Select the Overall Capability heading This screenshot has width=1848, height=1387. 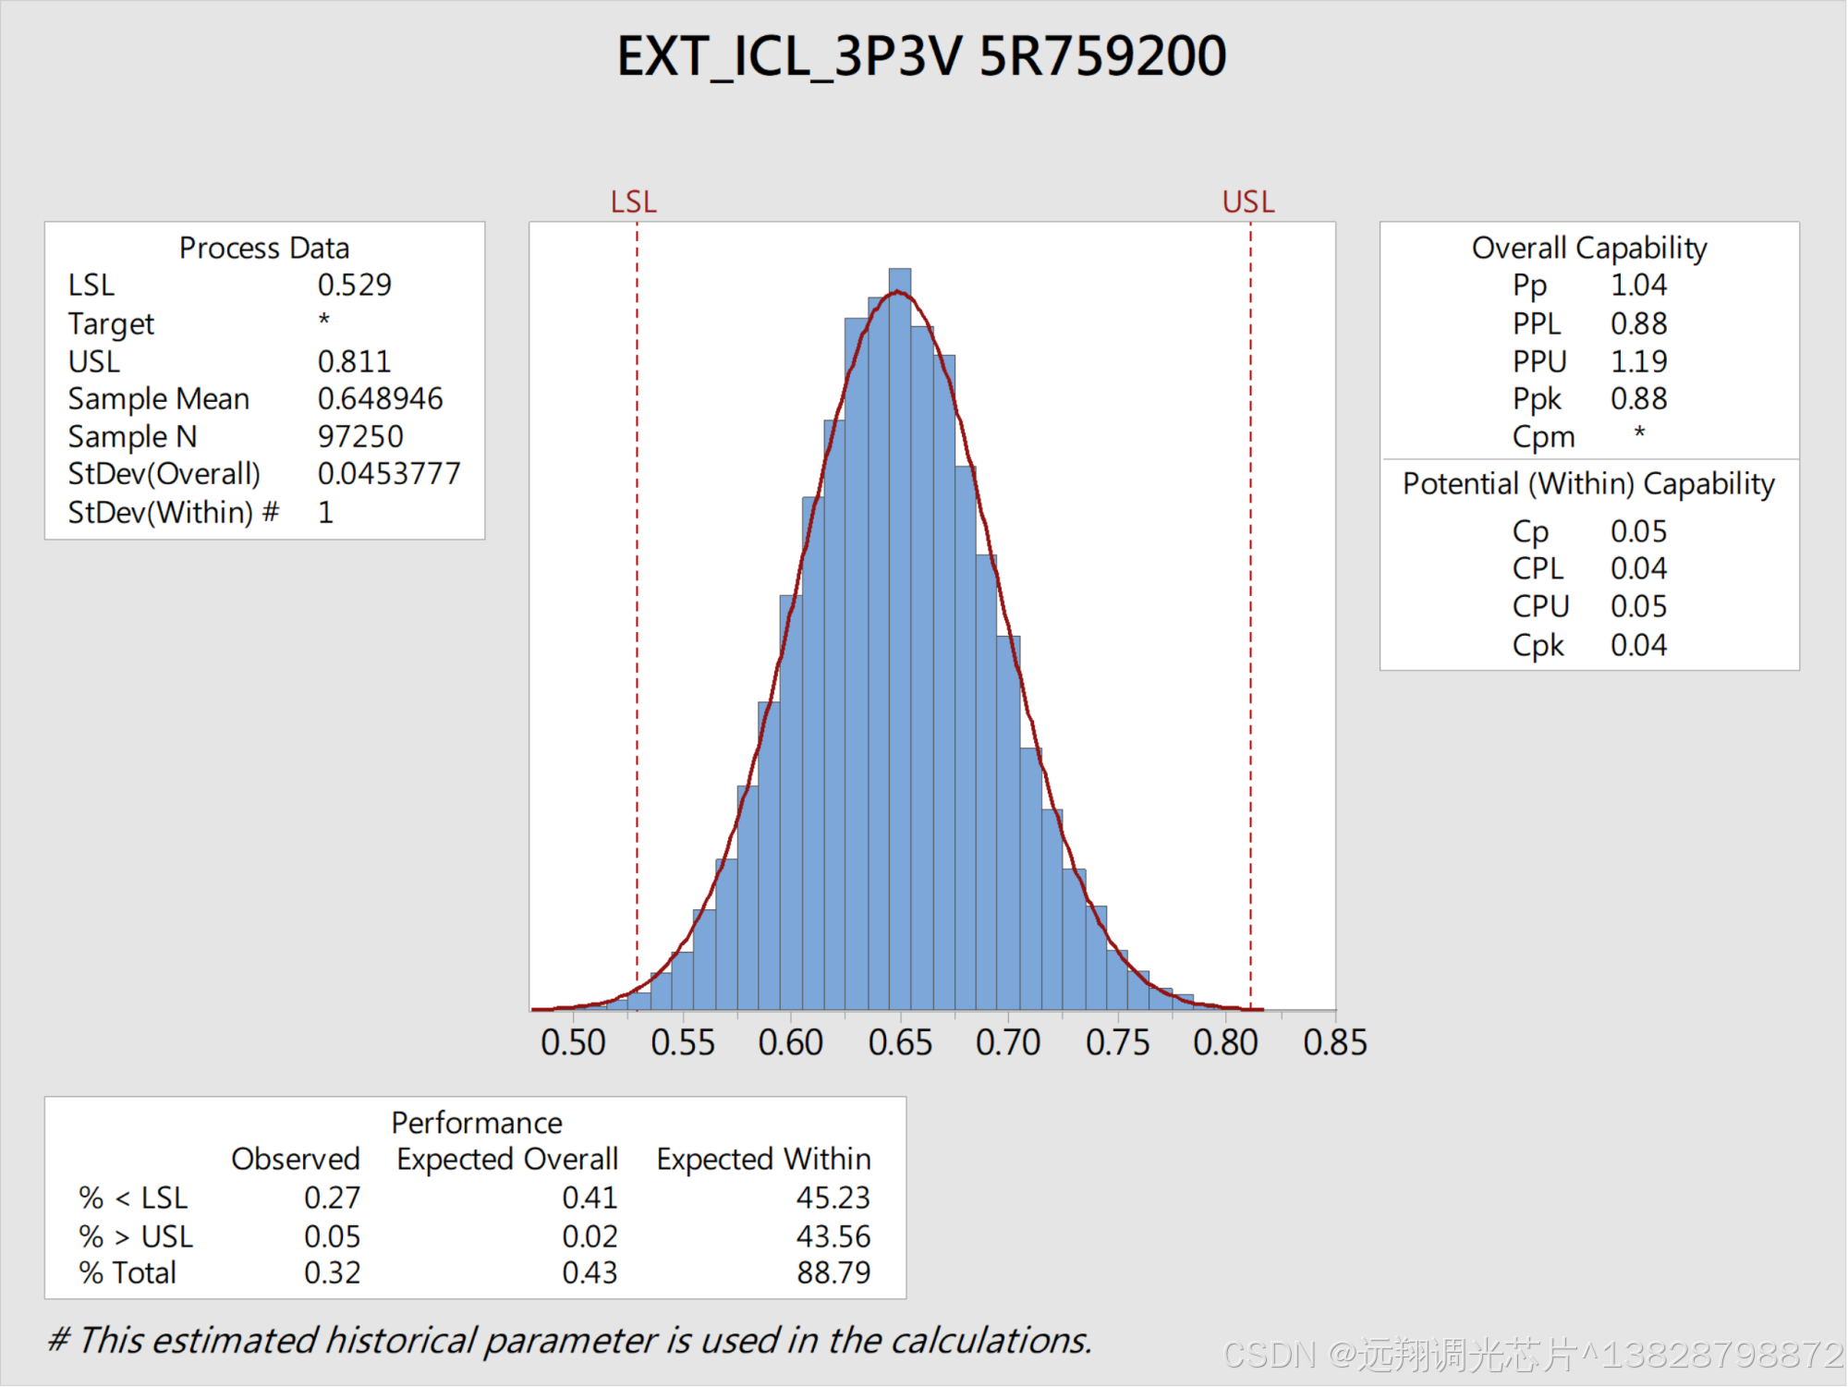point(1588,248)
